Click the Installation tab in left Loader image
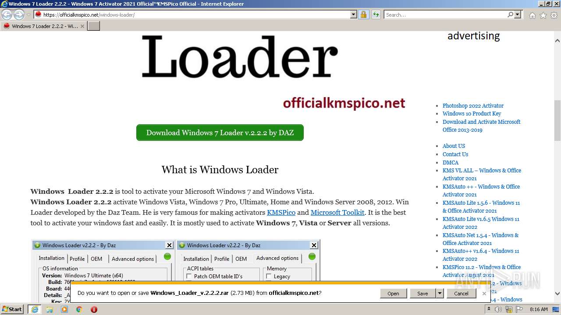Viewport: 561px width, 315px height. pyautogui.click(x=51, y=258)
